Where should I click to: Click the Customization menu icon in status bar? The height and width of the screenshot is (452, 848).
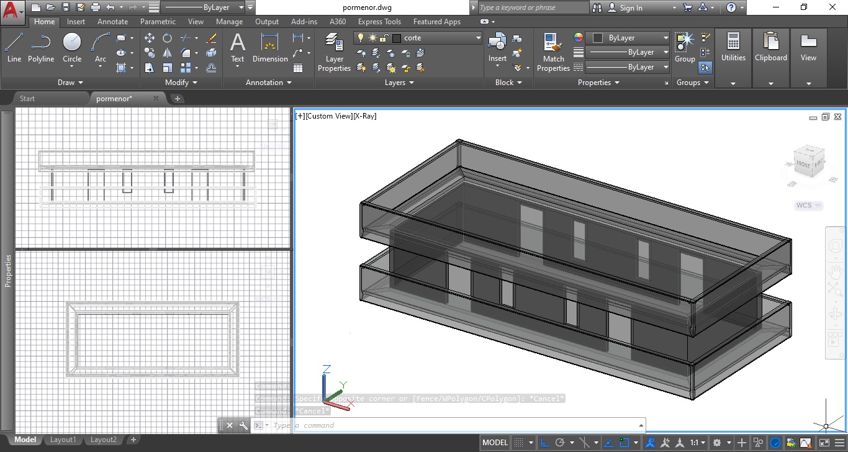click(839, 443)
